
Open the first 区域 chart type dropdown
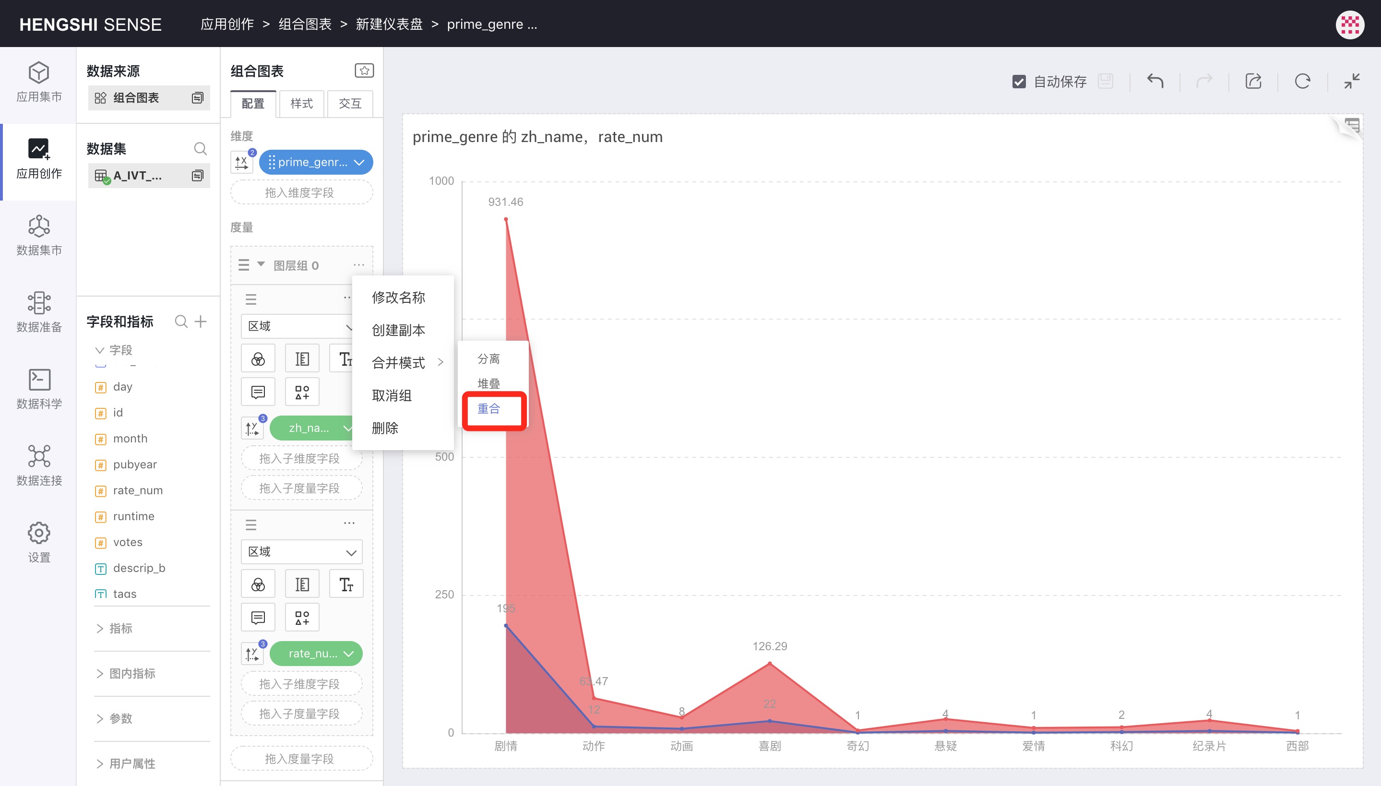click(x=297, y=326)
